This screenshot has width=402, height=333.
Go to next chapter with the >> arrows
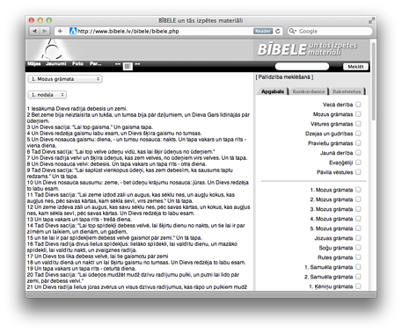click(137, 63)
